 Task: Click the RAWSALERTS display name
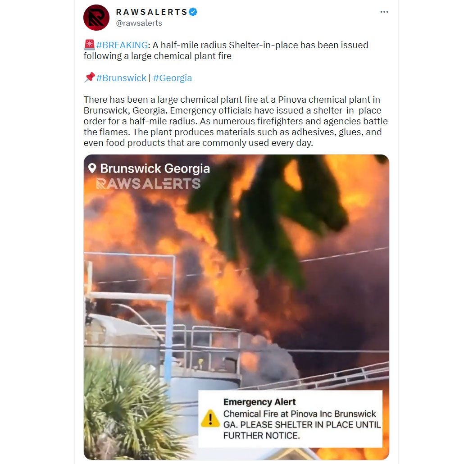[152, 12]
